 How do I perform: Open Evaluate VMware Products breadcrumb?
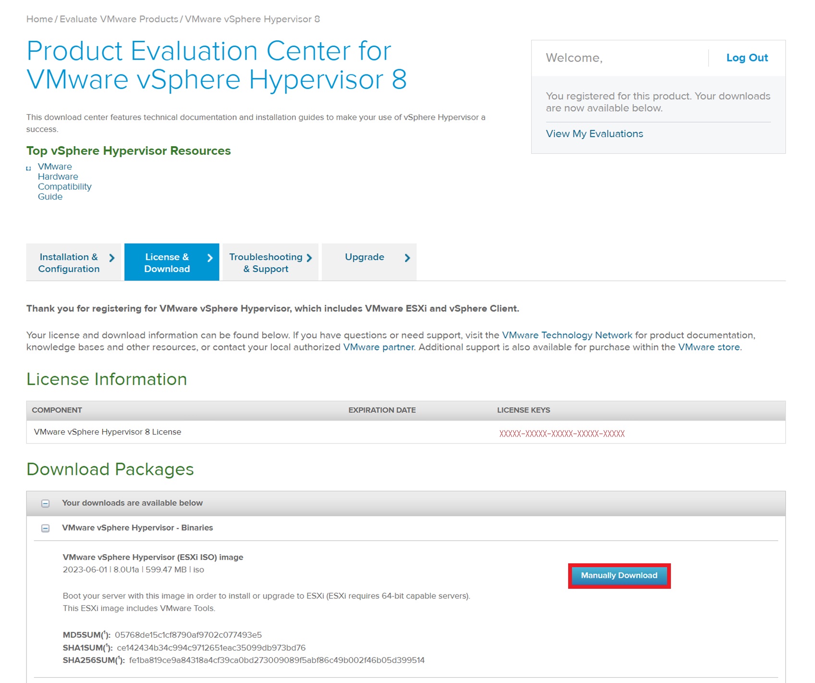click(119, 19)
